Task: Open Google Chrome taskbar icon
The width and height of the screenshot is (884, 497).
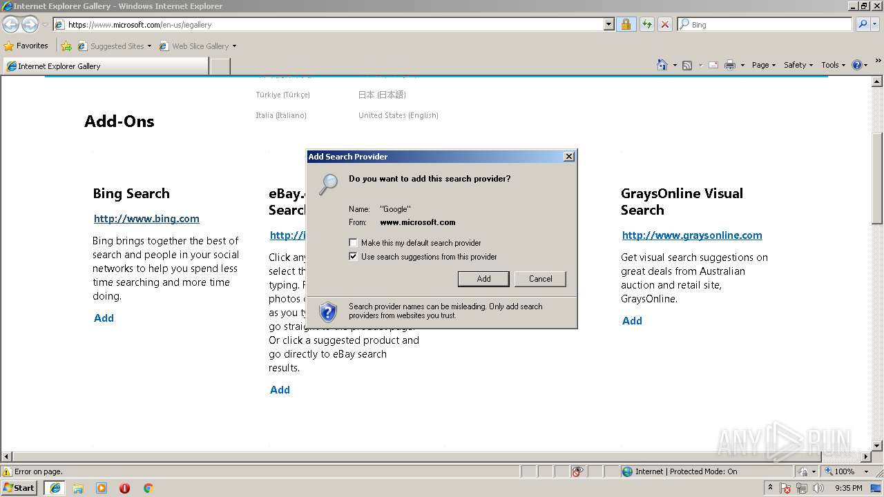Action: [x=148, y=488]
